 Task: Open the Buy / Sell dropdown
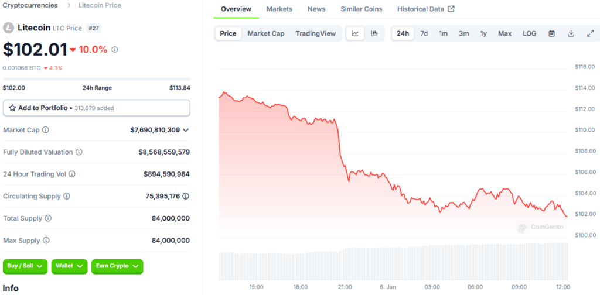click(25, 266)
